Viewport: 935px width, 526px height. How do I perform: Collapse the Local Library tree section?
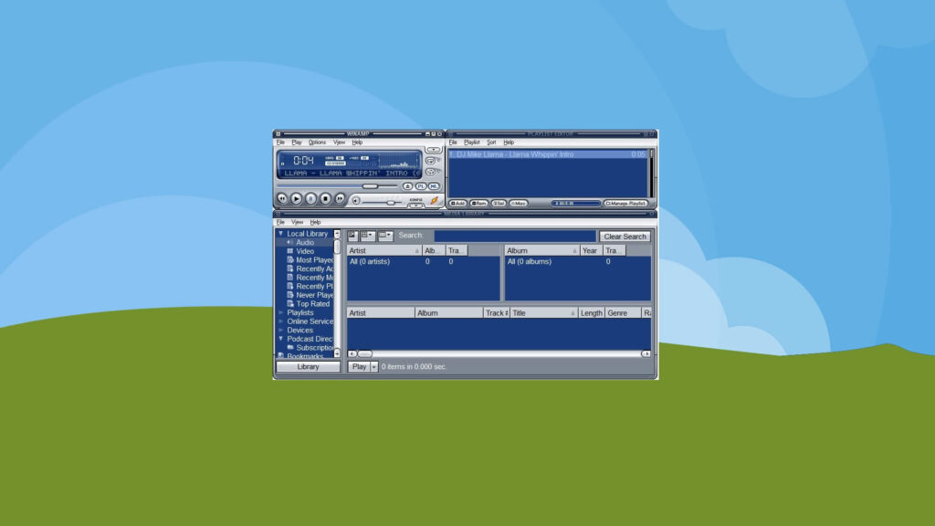coord(279,233)
